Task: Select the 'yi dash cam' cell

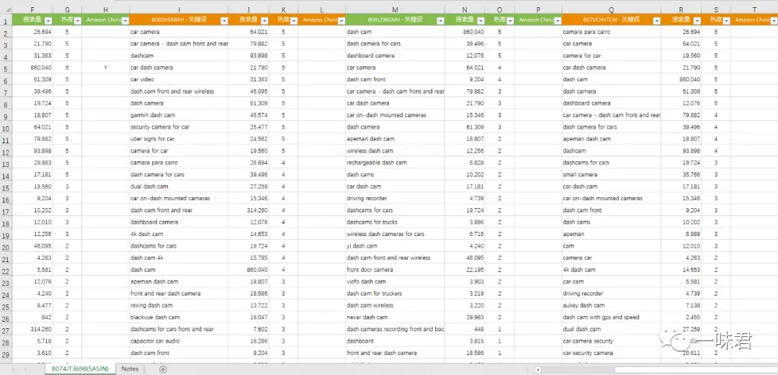Action: coord(395,246)
